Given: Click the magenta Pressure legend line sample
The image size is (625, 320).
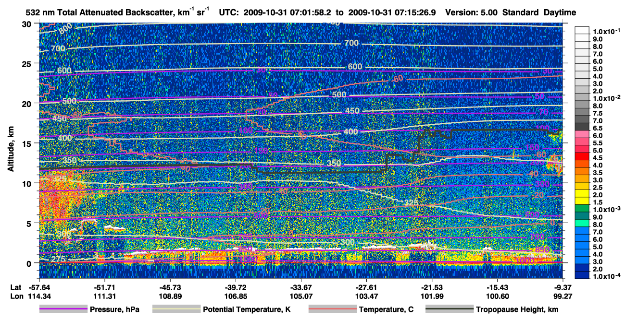Looking at the screenshot, I should tap(62, 309).
